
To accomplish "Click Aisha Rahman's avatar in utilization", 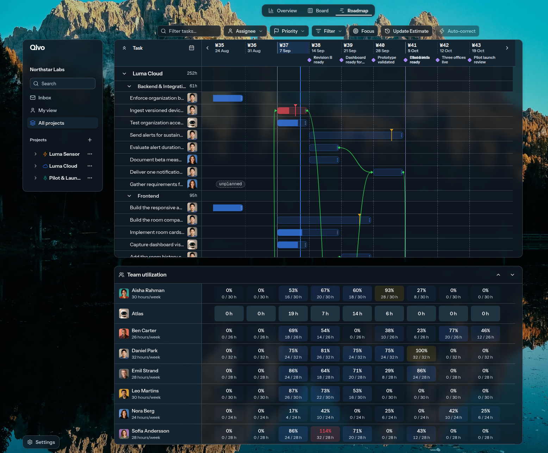I will click(124, 293).
